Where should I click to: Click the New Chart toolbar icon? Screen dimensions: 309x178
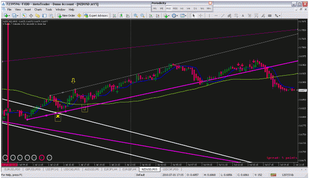[6, 15]
